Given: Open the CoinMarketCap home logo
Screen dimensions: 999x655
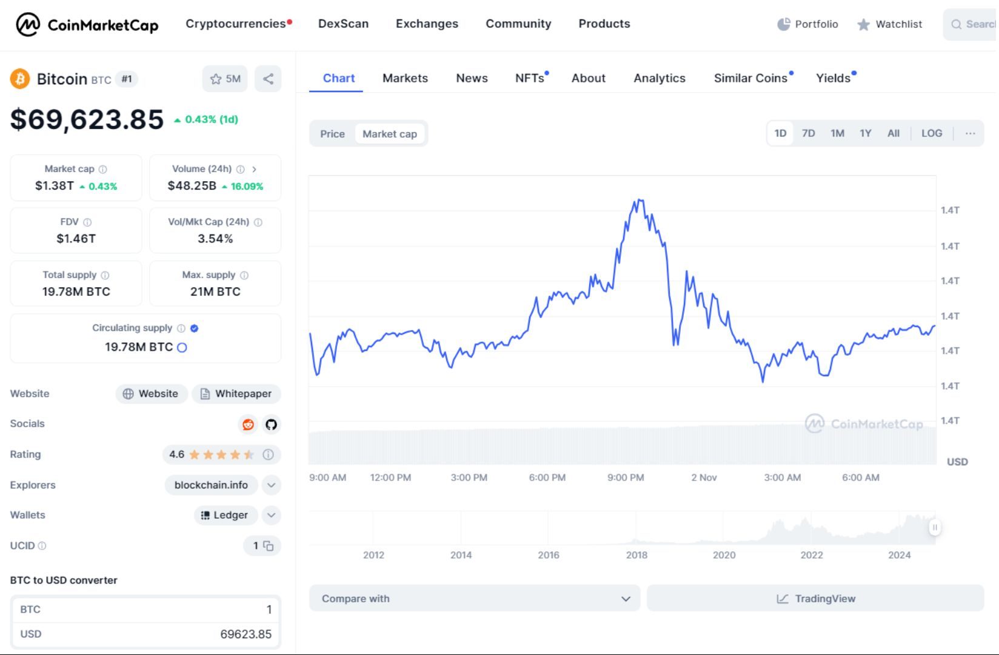Looking at the screenshot, I should pyautogui.click(x=85, y=25).
